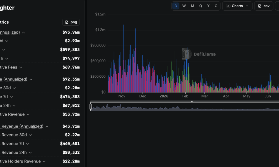Viewport: 279px width, 167px height.
Task: Switch to monthly M interval
Action: point(192,6)
